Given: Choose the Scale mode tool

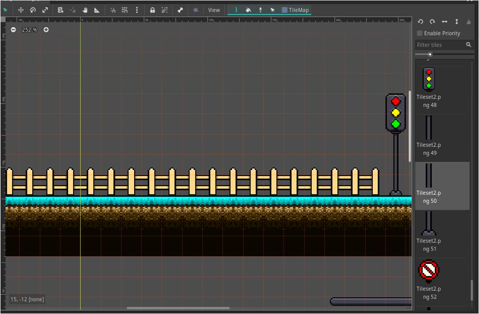Looking at the screenshot, I should 45,10.
